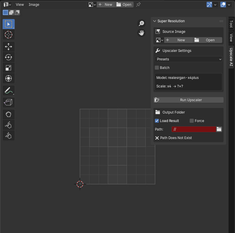Switch to the Upscale AI sidebar tab
Screen dimensions: 235x233
[x=231, y=57]
